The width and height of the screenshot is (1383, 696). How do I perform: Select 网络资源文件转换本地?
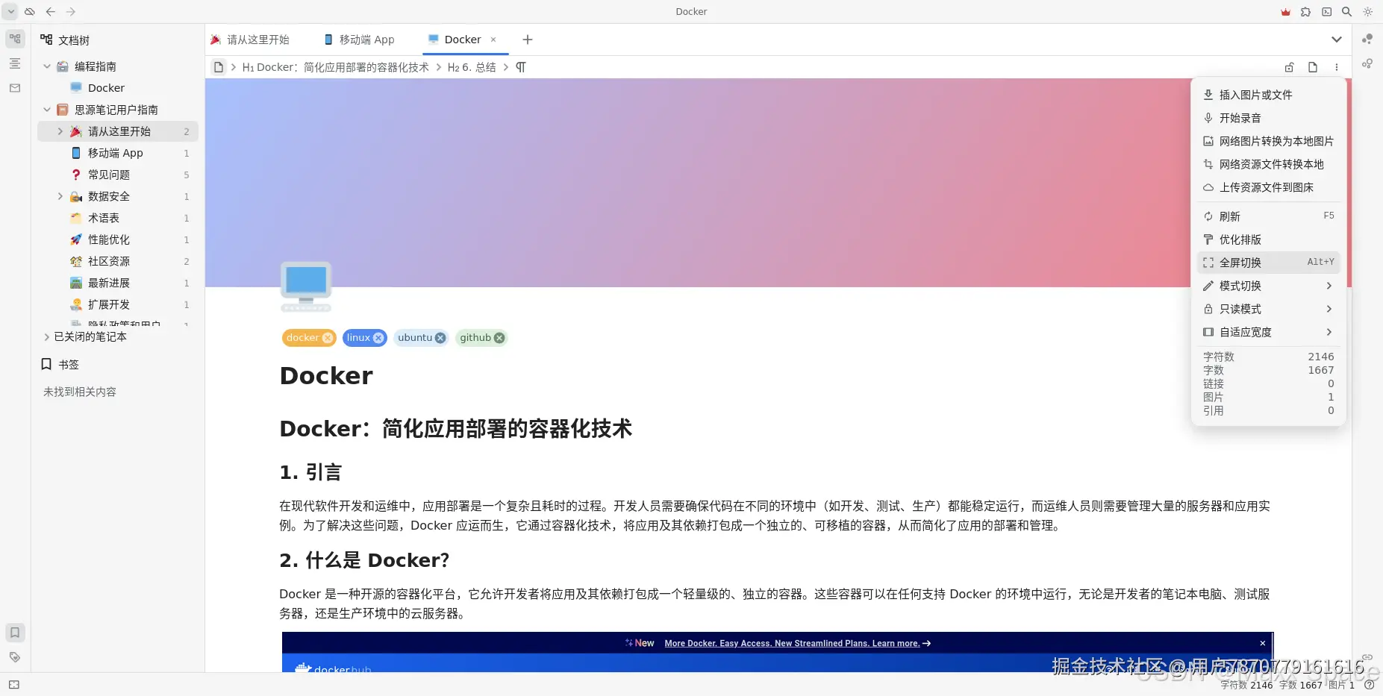coord(1269,164)
